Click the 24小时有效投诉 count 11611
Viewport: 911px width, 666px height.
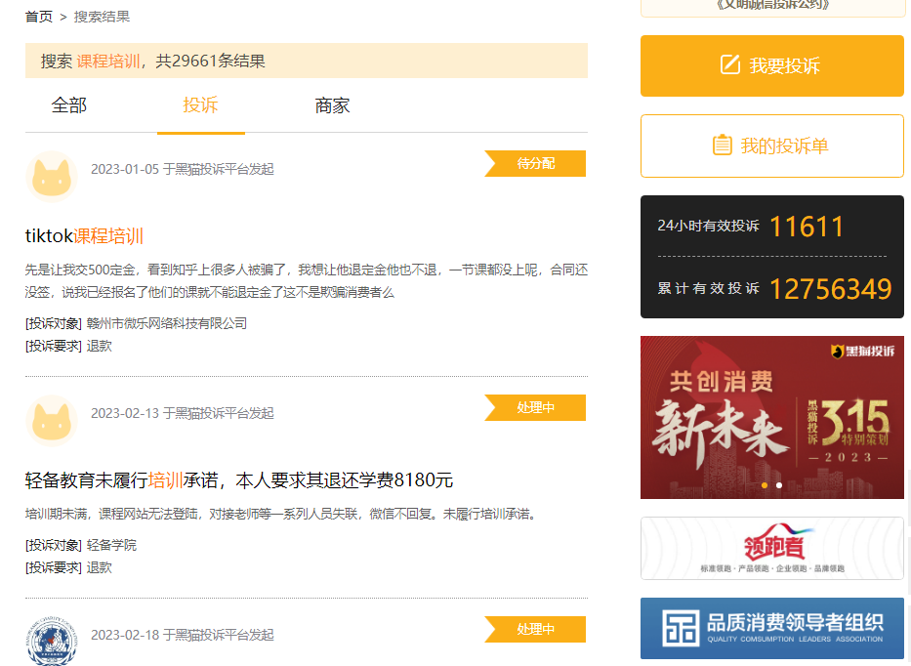click(x=807, y=227)
